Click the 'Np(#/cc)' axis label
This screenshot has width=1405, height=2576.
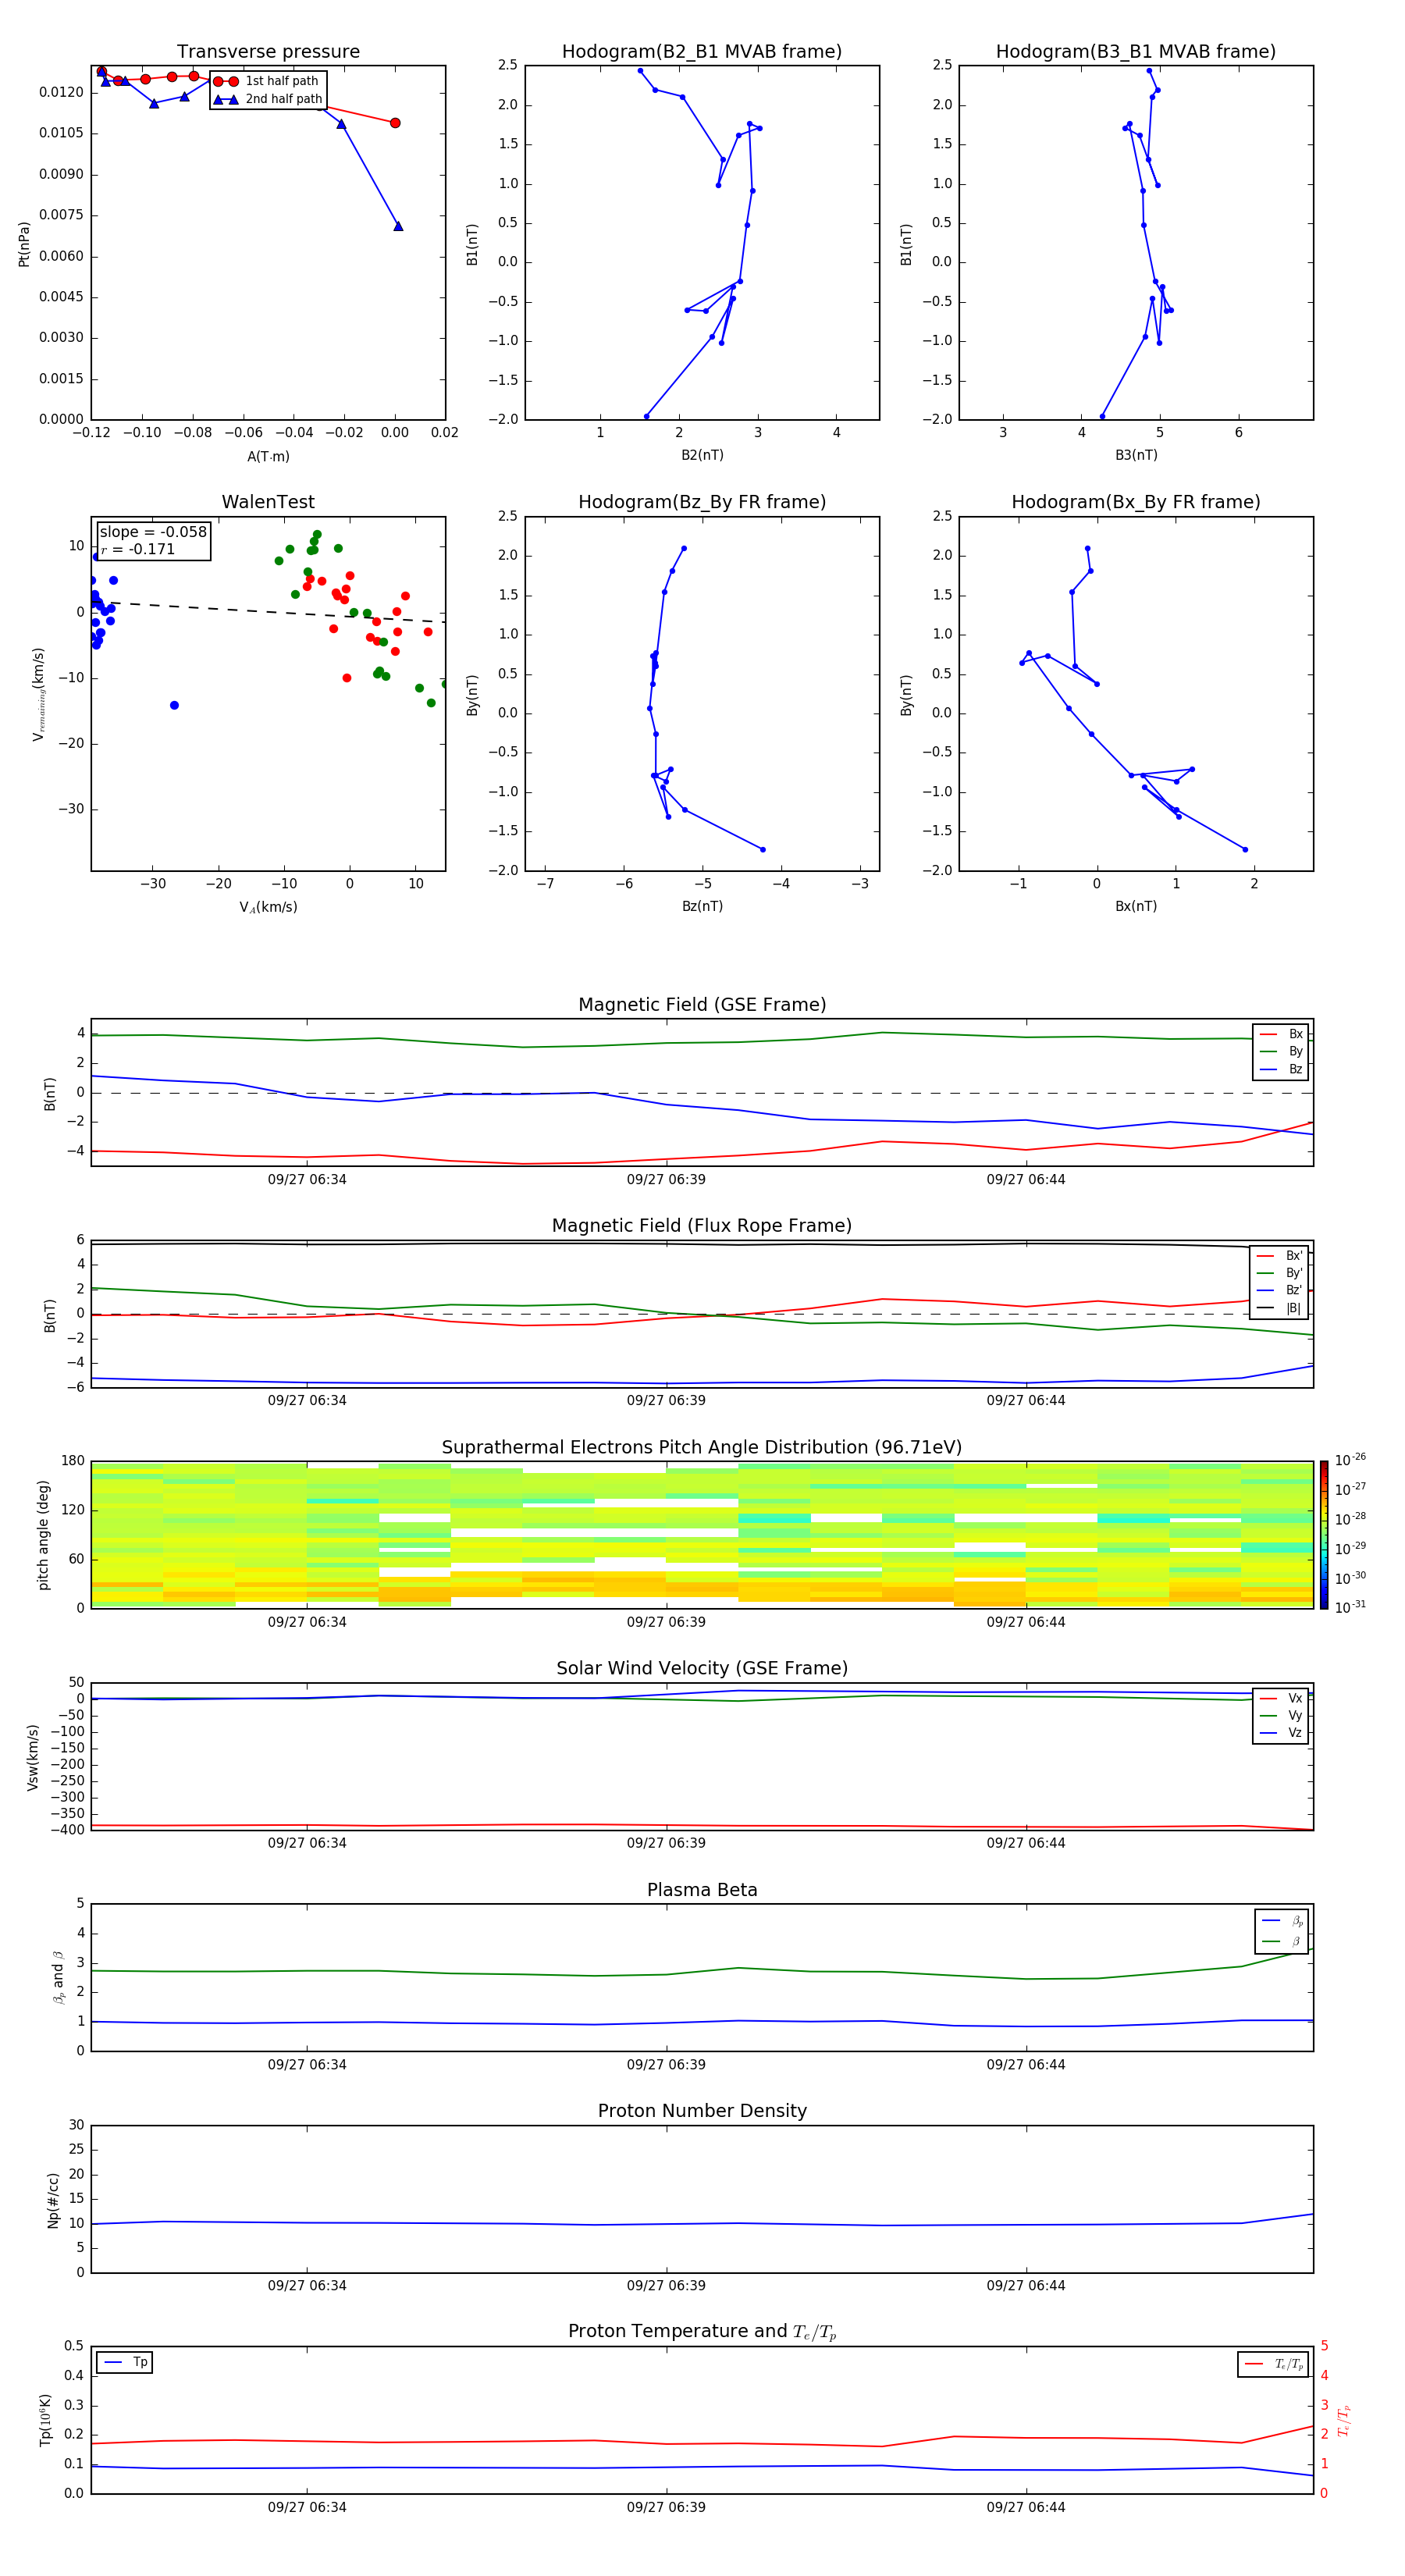click(x=53, y=2199)
